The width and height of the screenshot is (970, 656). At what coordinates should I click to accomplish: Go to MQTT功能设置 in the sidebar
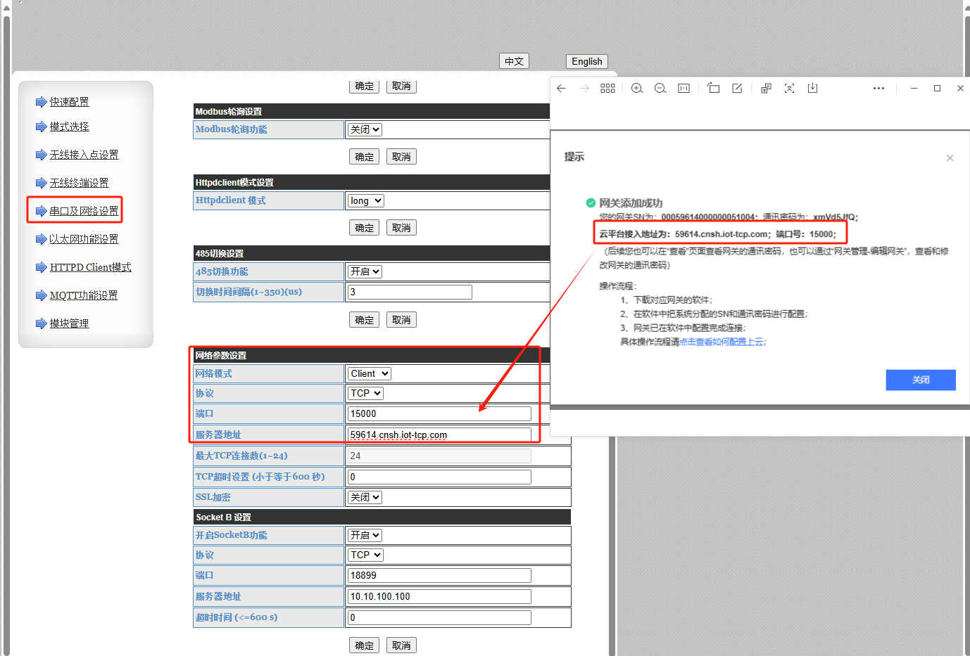tap(84, 295)
